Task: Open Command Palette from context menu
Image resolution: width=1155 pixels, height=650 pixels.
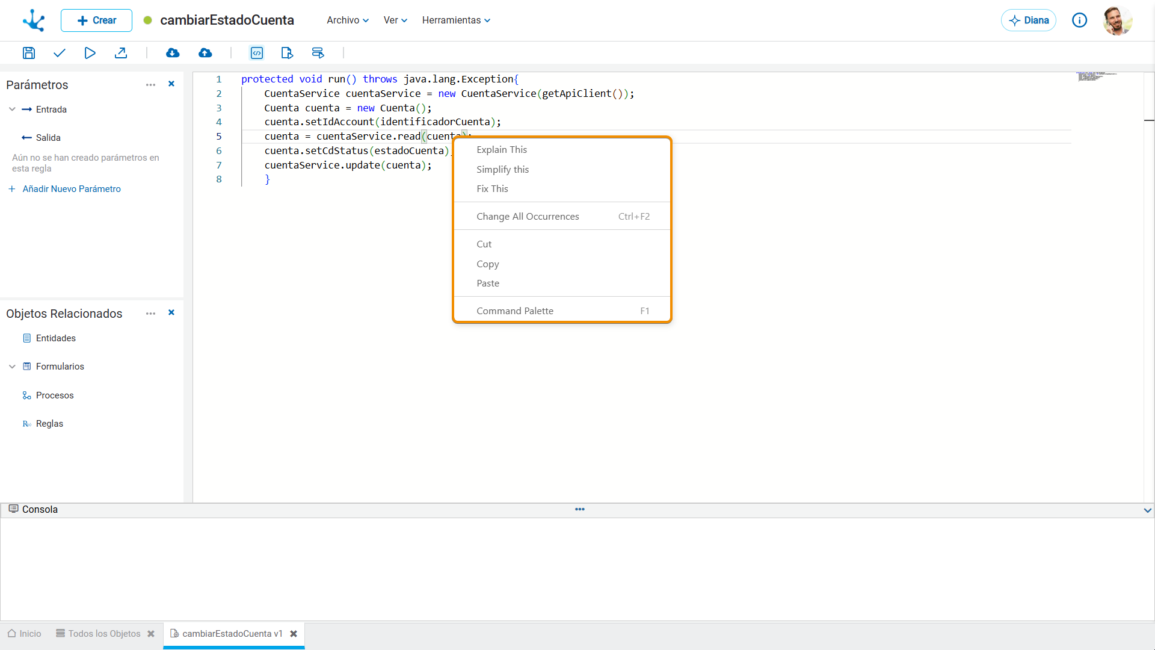Action: point(562,311)
